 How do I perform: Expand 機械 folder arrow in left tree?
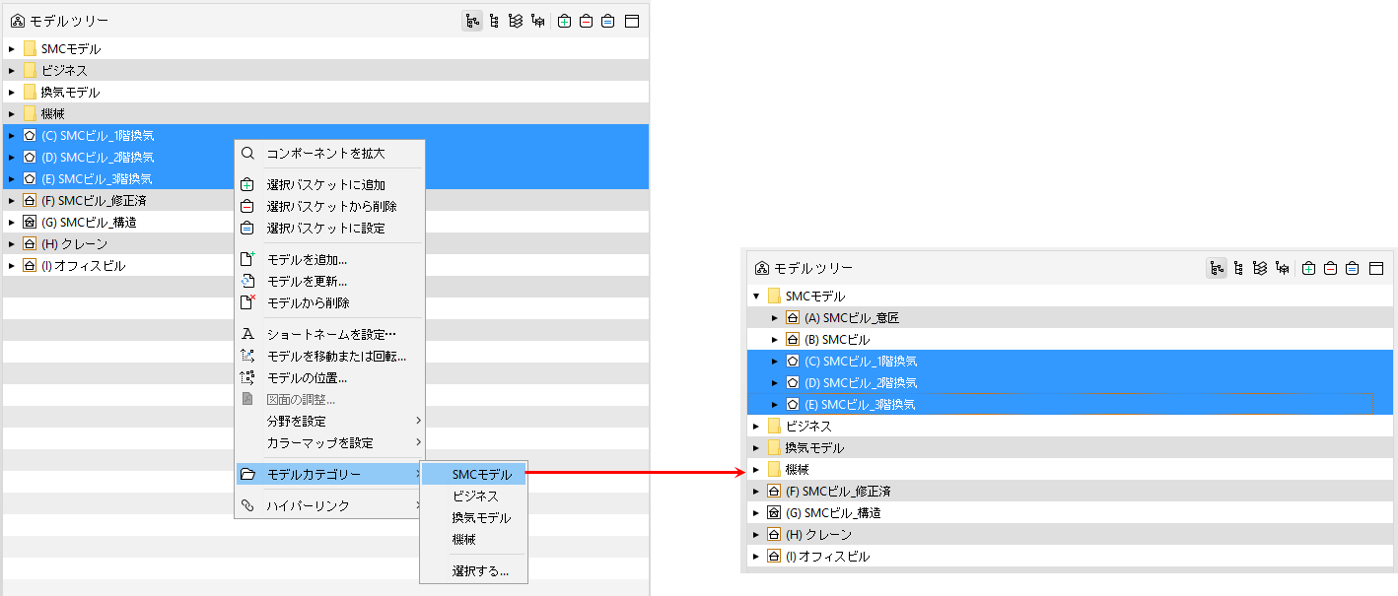12,113
